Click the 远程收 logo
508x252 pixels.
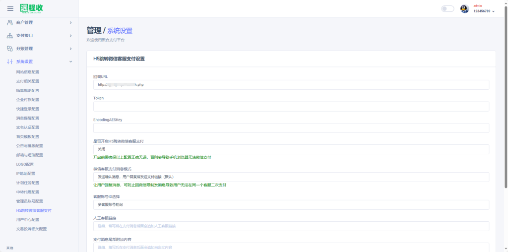31,8
